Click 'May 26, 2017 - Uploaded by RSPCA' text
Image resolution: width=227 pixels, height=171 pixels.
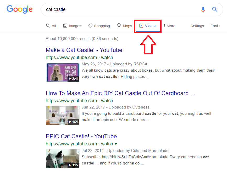114,64
